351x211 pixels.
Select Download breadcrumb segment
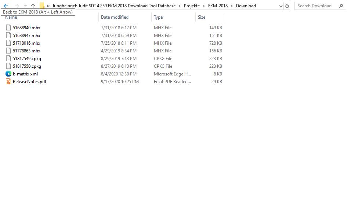246,6
